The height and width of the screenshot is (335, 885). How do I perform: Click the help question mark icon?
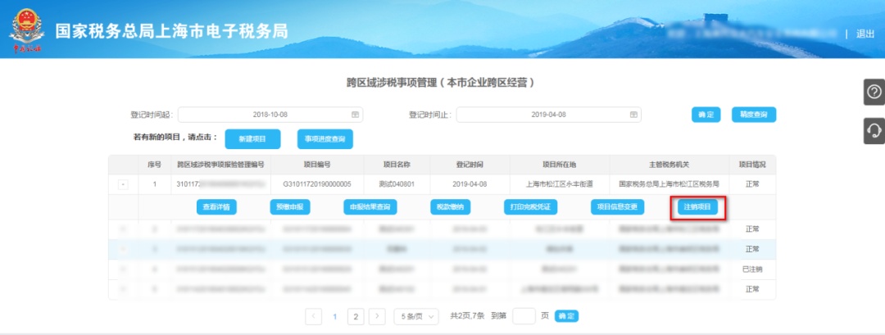[874, 93]
